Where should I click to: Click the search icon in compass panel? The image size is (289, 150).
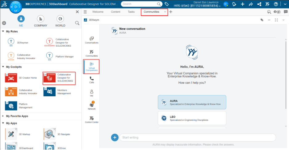77,23
